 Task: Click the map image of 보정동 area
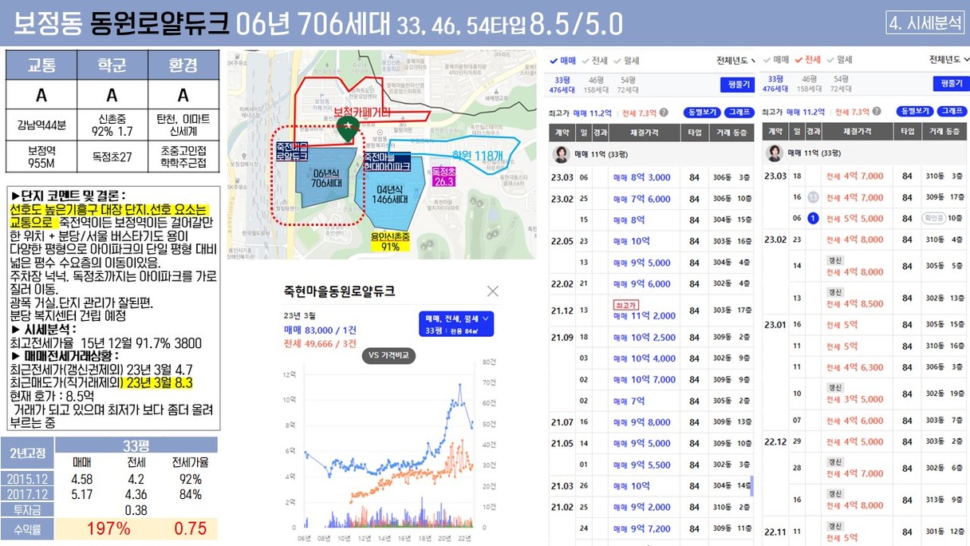[x=381, y=155]
